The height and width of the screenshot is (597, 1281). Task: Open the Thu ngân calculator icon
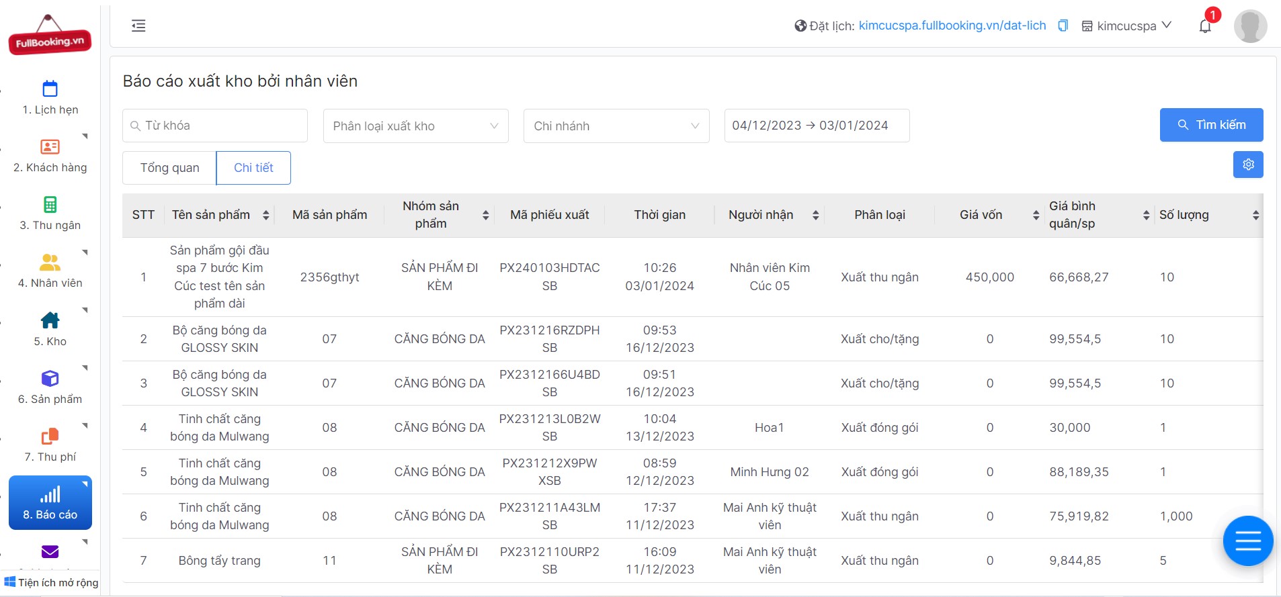click(x=50, y=204)
